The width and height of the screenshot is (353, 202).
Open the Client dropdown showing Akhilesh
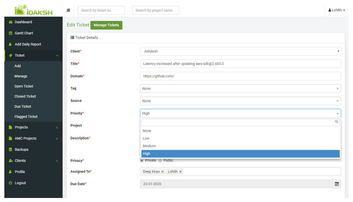(240, 51)
